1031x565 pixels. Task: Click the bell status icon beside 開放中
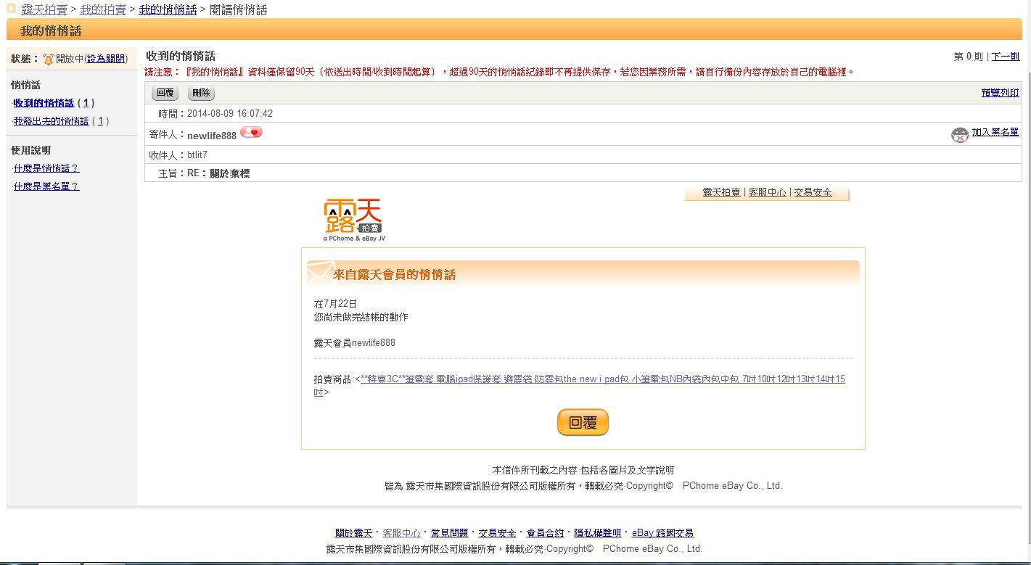[x=49, y=59]
